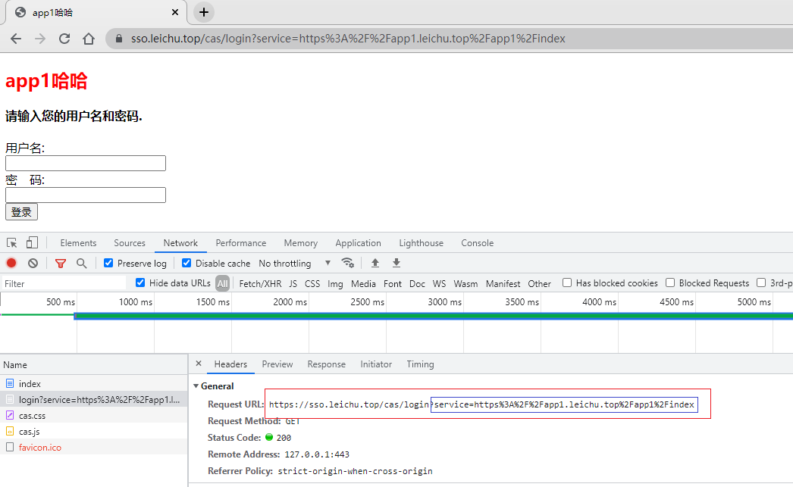Clear the network log
Viewport: 793px width, 487px height.
pos(33,264)
